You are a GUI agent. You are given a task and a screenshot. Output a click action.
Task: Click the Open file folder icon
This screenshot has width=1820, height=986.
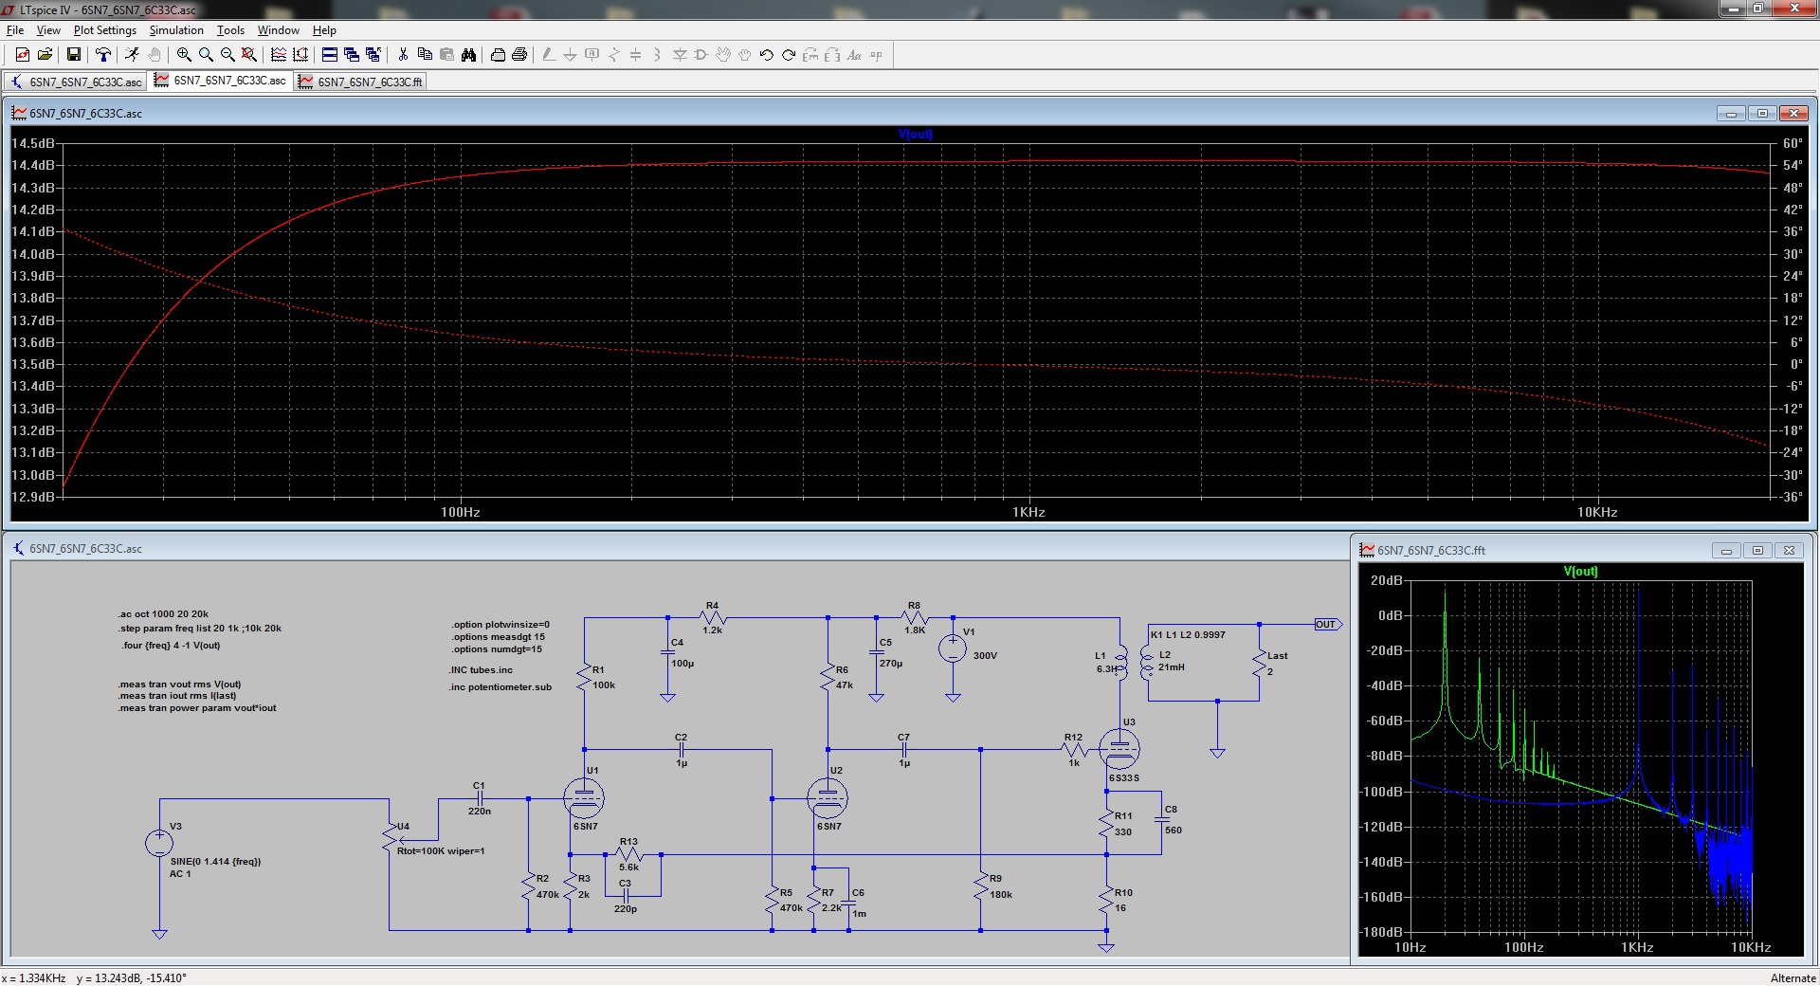click(x=45, y=55)
